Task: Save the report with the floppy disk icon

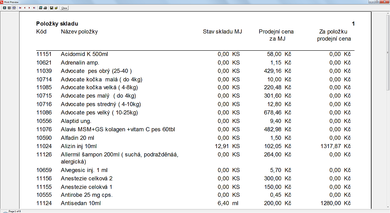Action: coord(52,8)
